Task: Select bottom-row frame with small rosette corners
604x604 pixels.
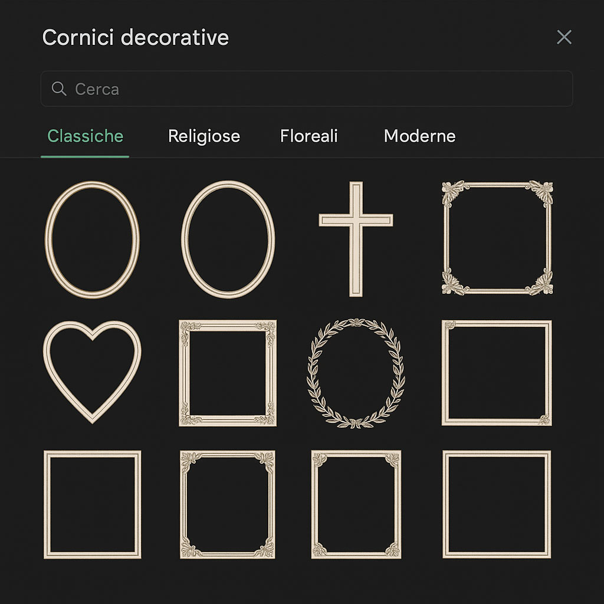Action: pos(356,504)
